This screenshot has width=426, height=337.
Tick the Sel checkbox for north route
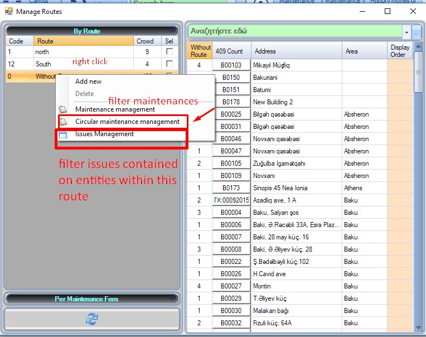coord(169,52)
